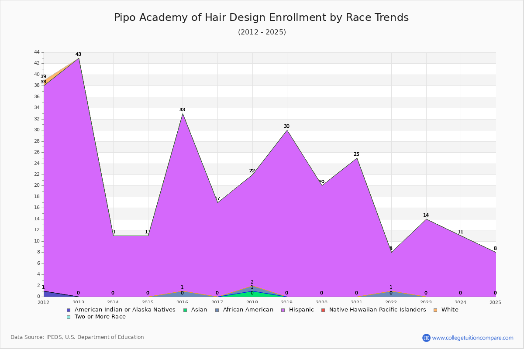Image resolution: width=524 pixels, height=349 pixels.
Task: Click the 17 data label at 2017
Action: point(217,199)
